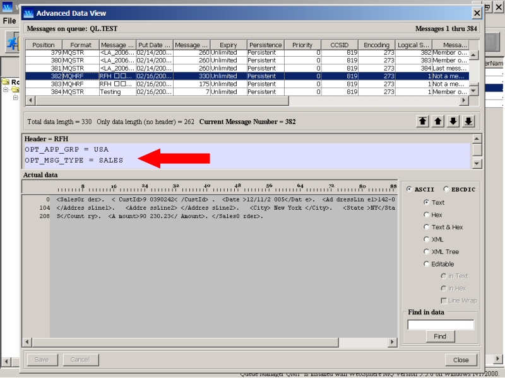Sort by the Position column header
The image size is (505, 378).
pyautogui.click(x=44, y=45)
